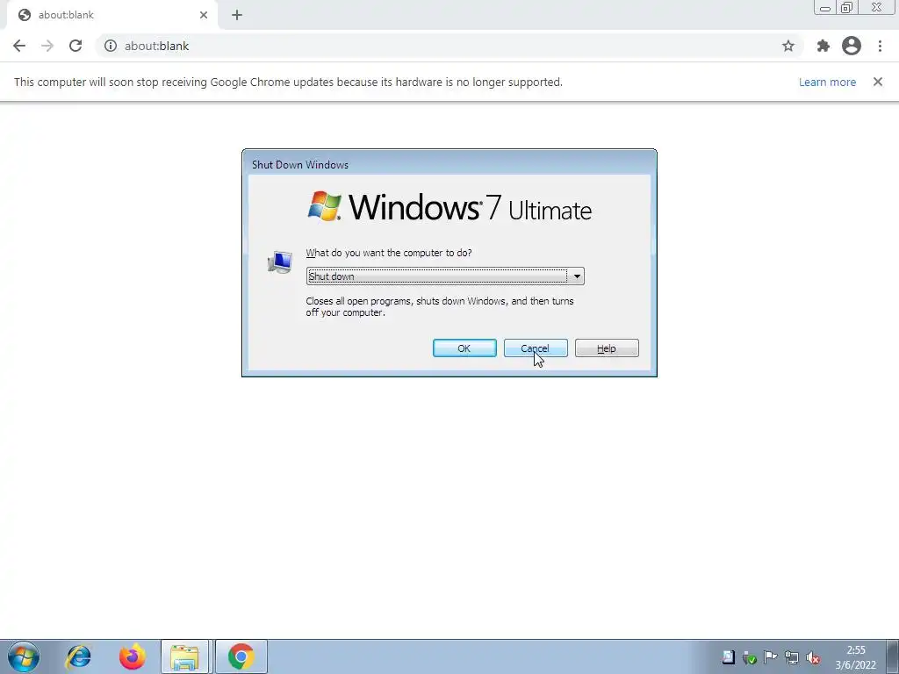Click the computer icon in shutdown dialog
The image size is (899, 674).
coord(280,262)
